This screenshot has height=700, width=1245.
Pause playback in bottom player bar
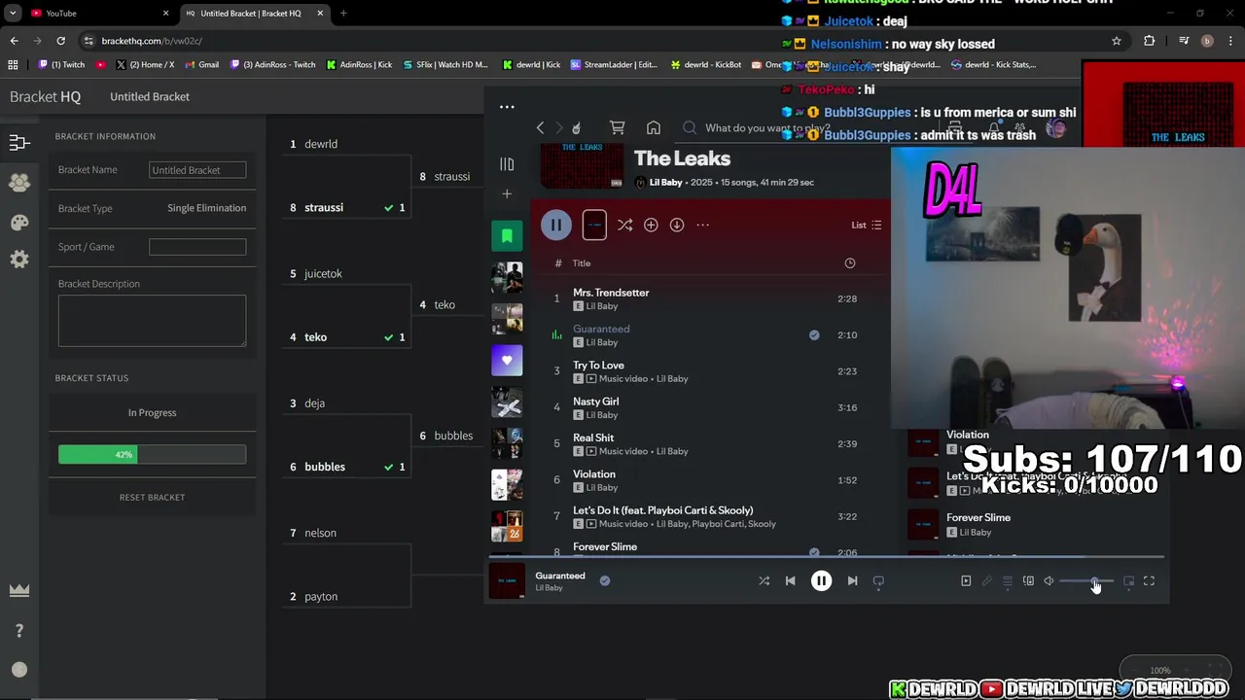821,580
